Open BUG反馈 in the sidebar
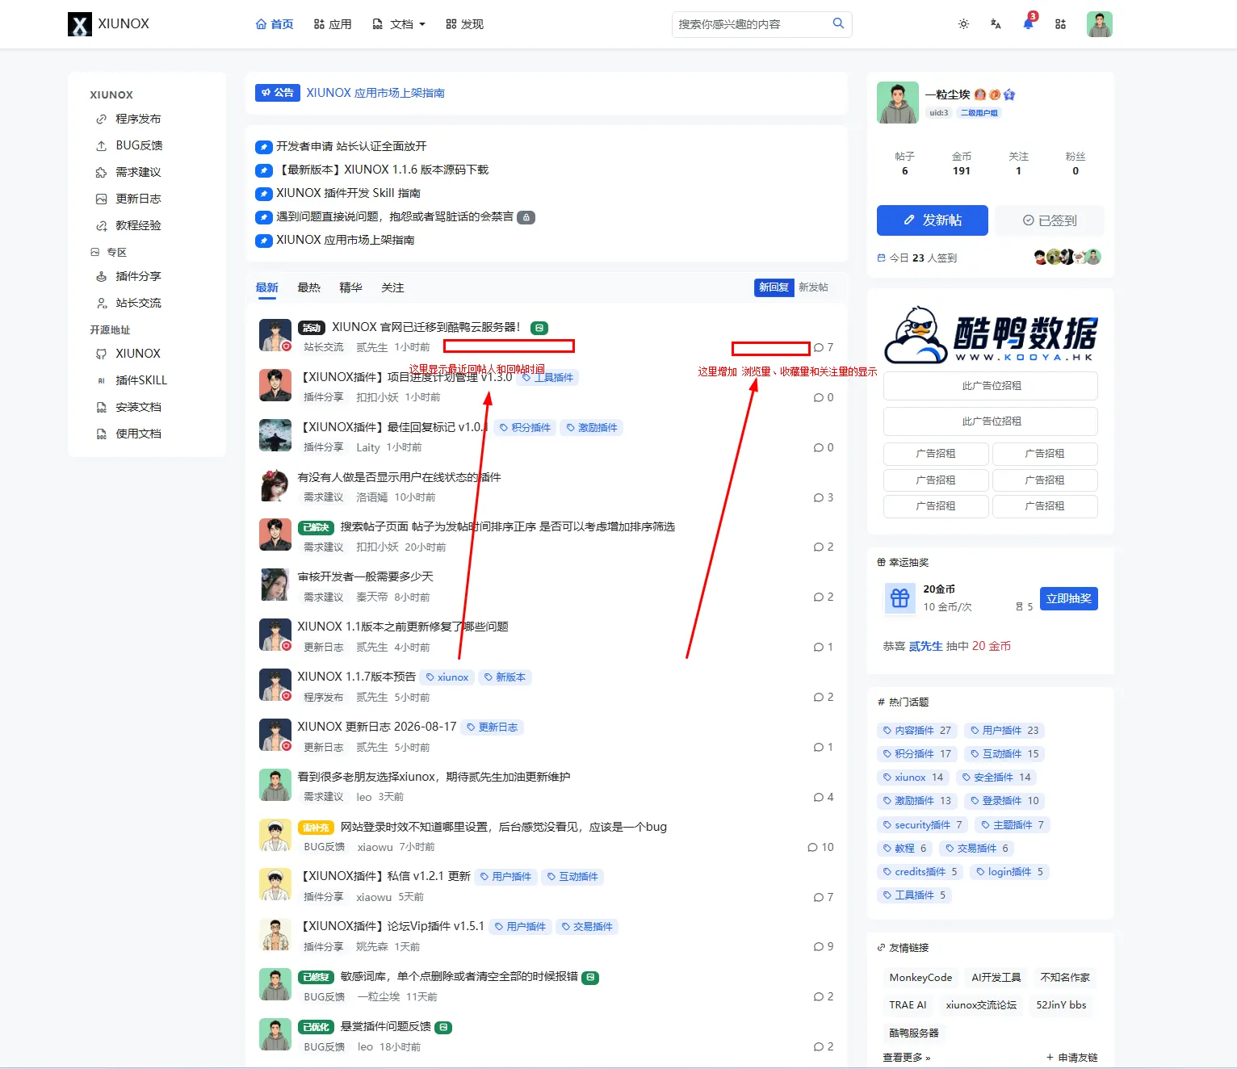 [139, 145]
